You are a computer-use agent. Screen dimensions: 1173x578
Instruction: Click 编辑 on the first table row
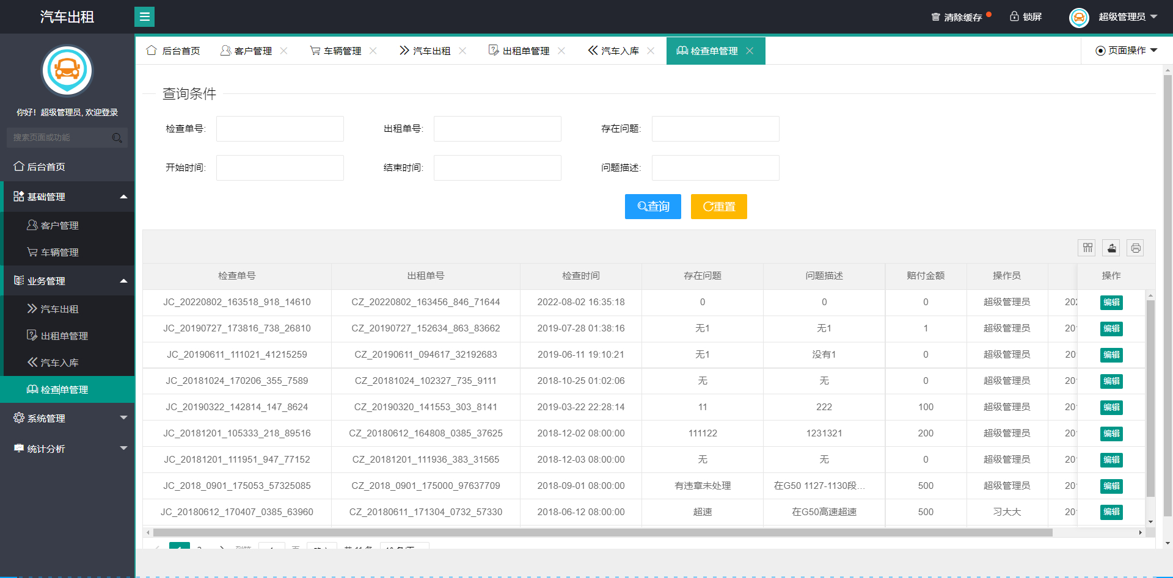1111,302
